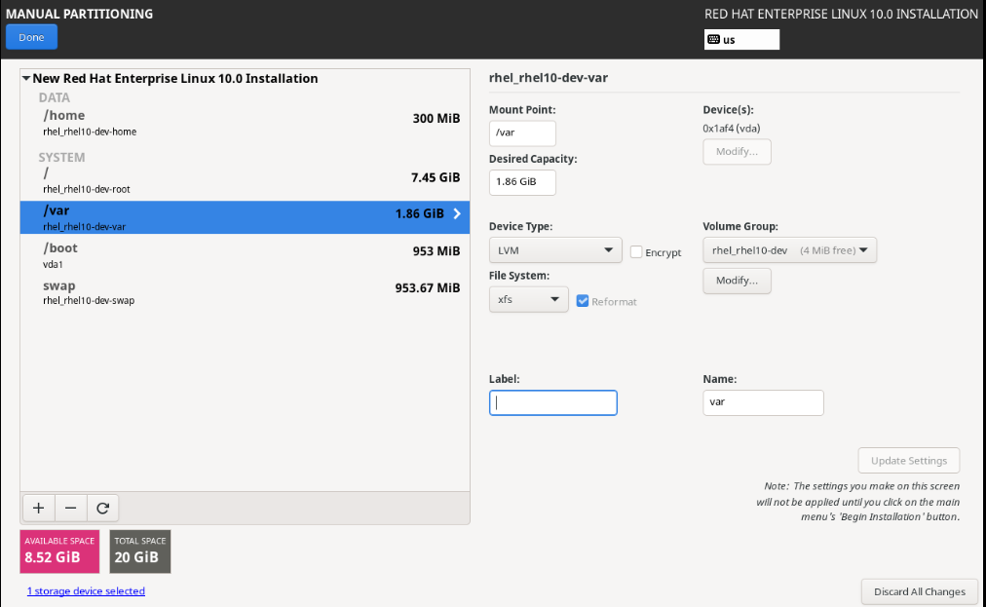Toggle the Encrypt checkbox

point(636,252)
